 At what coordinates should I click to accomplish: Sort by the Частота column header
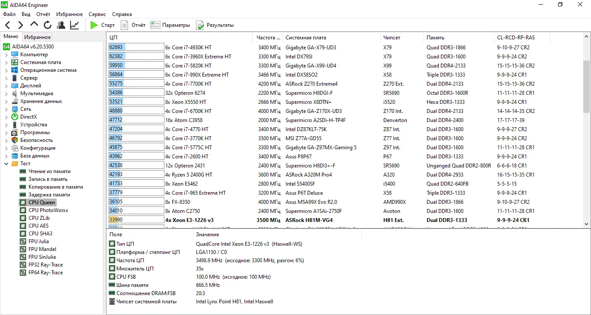click(267, 38)
